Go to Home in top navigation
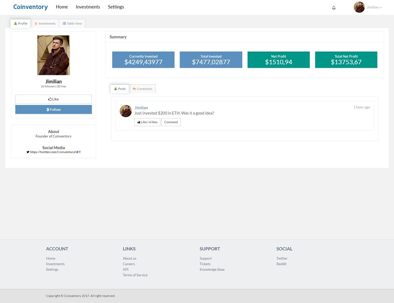This screenshot has height=303, width=394. 62,7
